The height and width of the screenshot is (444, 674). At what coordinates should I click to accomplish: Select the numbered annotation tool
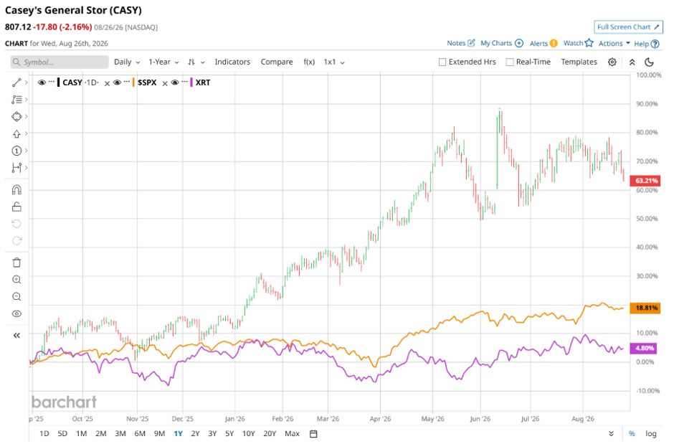click(16, 151)
